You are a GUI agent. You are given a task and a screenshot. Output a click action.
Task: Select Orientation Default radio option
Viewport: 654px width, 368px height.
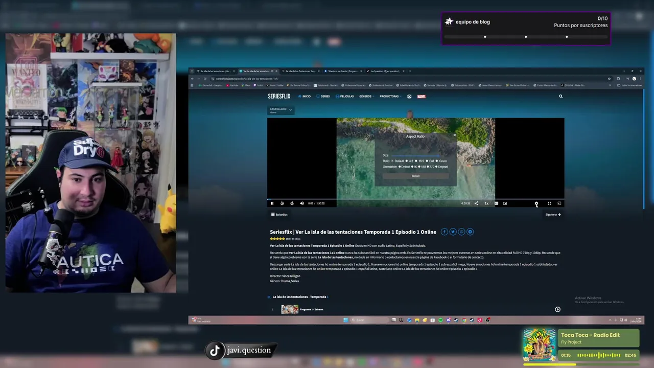point(400,167)
